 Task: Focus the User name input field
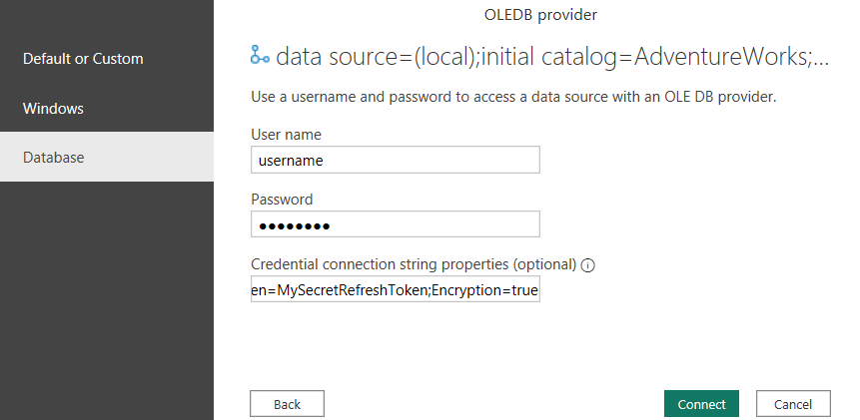coord(395,160)
